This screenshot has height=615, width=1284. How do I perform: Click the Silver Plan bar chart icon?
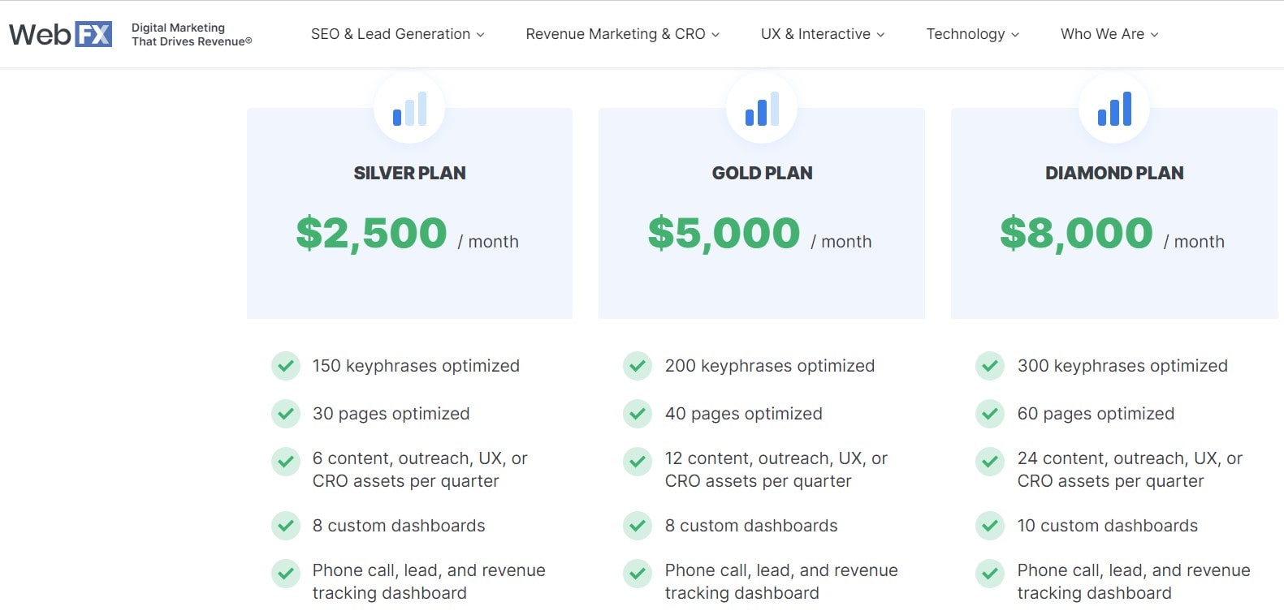(x=409, y=109)
